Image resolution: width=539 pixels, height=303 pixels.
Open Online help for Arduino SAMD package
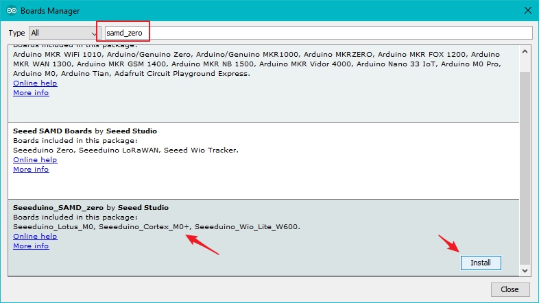point(35,83)
